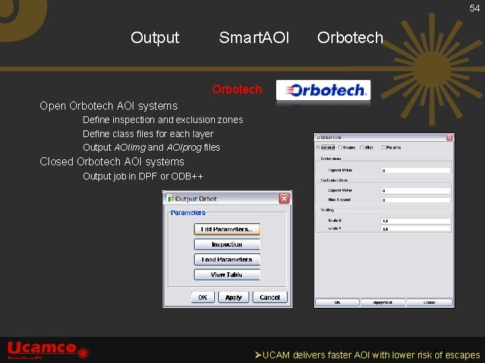Click the Ucamco logo in the footer
Screen dimensions: 485x363
pos(48,350)
